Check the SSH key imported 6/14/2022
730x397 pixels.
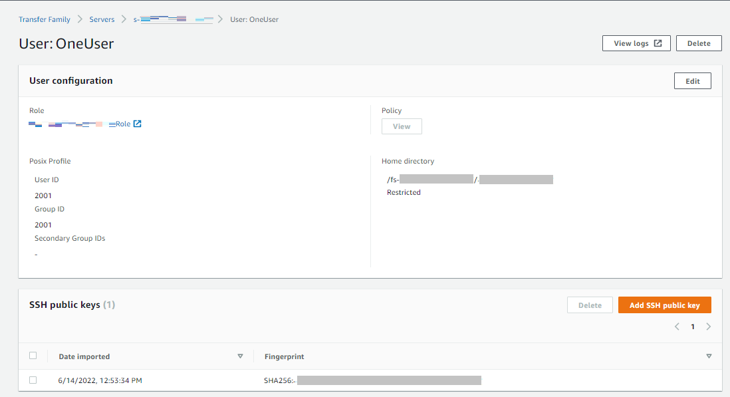click(x=33, y=380)
